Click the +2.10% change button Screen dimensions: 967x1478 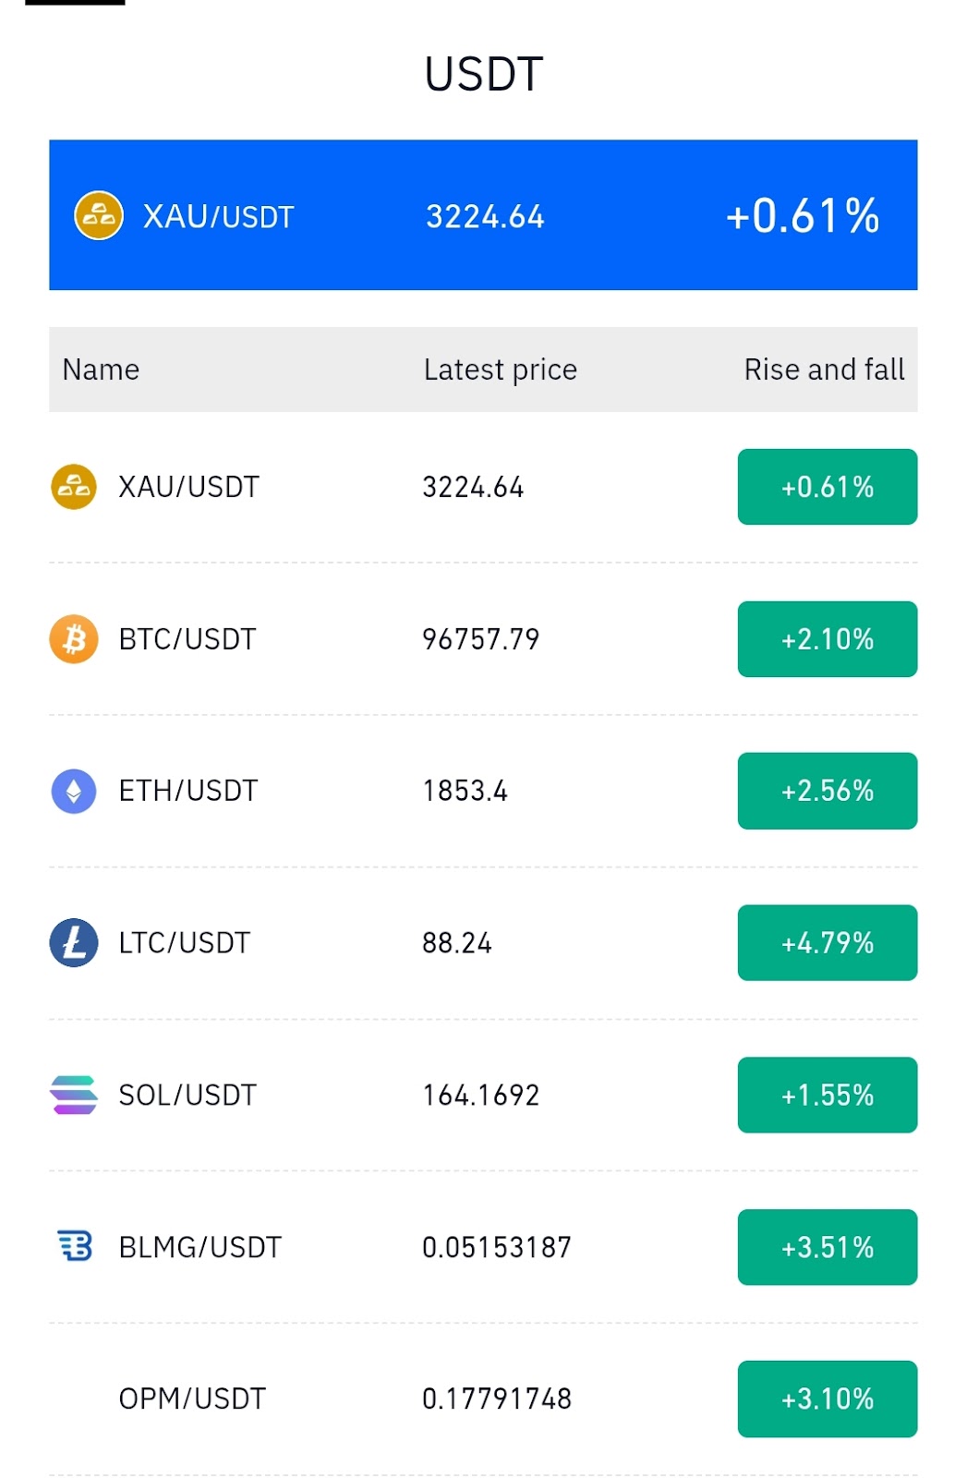click(x=828, y=639)
